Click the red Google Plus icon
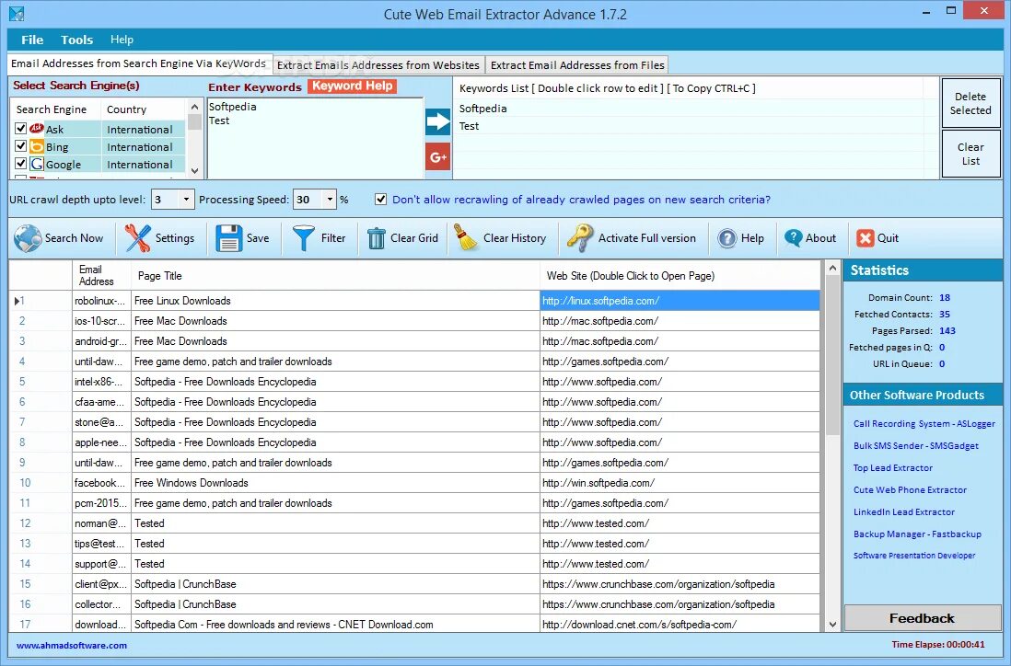The height and width of the screenshot is (666, 1011). 437,157
